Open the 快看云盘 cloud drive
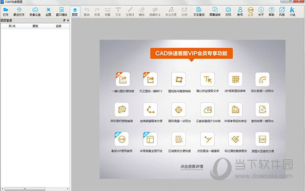305x191 pixels. 35,12
